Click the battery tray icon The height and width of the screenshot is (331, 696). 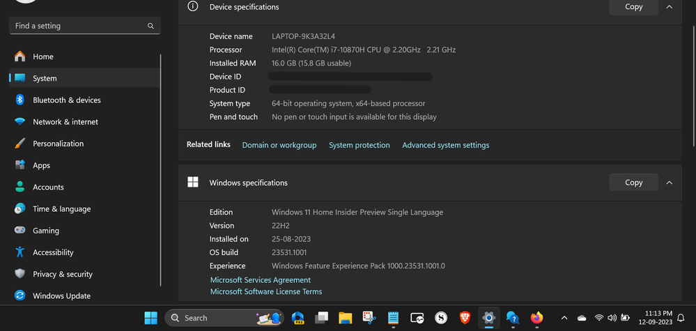625,318
